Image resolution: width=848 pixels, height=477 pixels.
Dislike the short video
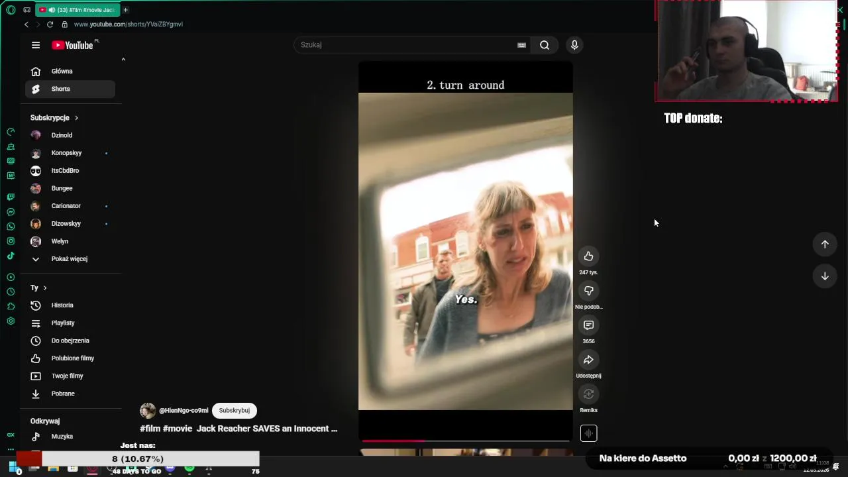tap(588, 291)
